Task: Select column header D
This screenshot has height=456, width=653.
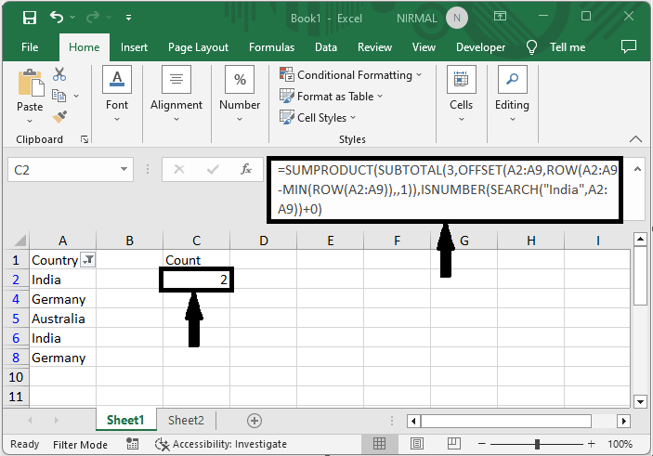Action: (x=263, y=241)
